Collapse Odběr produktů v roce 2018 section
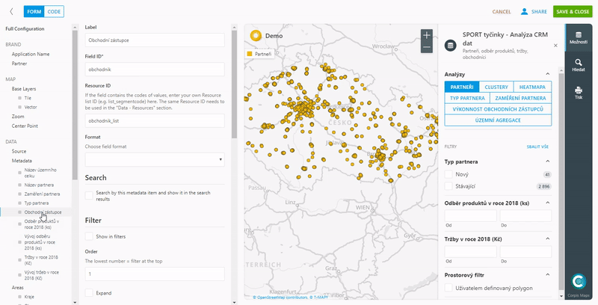Viewport: 598px width, 305px height. pyautogui.click(x=548, y=203)
